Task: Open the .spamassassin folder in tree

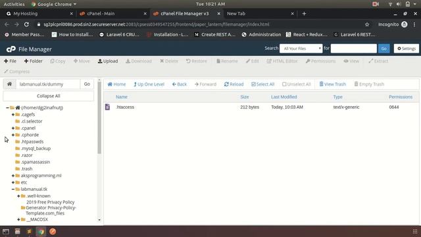Action: (x=35, y=162)
